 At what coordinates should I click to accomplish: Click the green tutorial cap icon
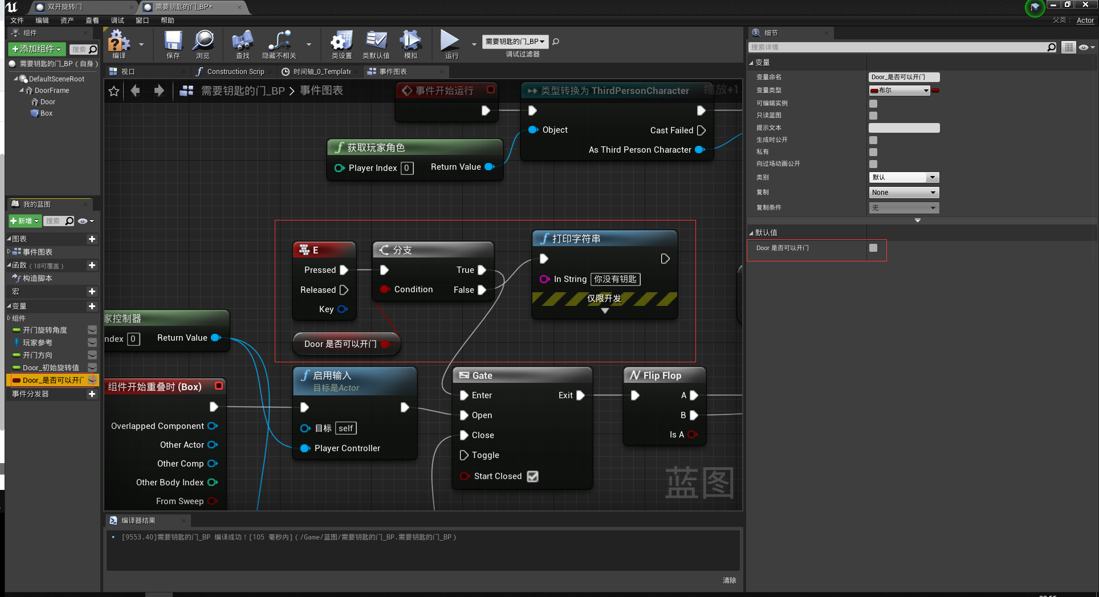click(1035, 7)
